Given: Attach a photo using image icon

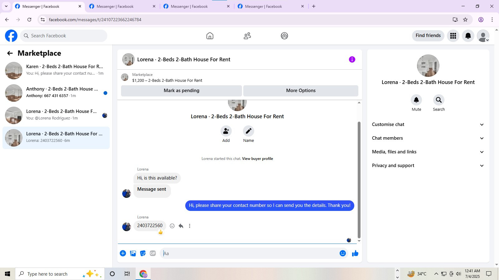Looking at the screenshot, I should click(133, 253).
